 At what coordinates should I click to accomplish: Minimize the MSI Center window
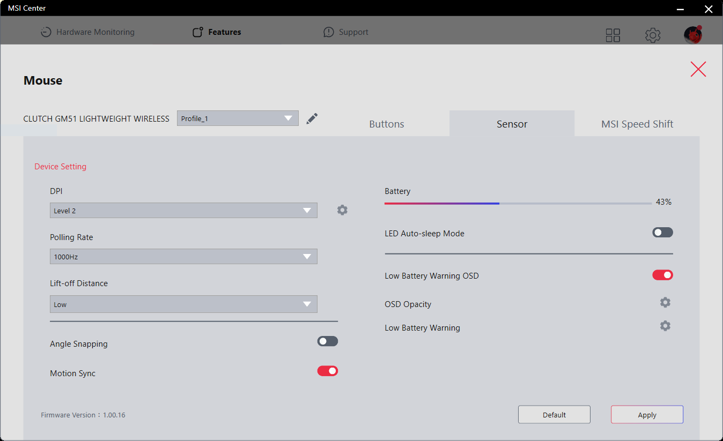680,9
